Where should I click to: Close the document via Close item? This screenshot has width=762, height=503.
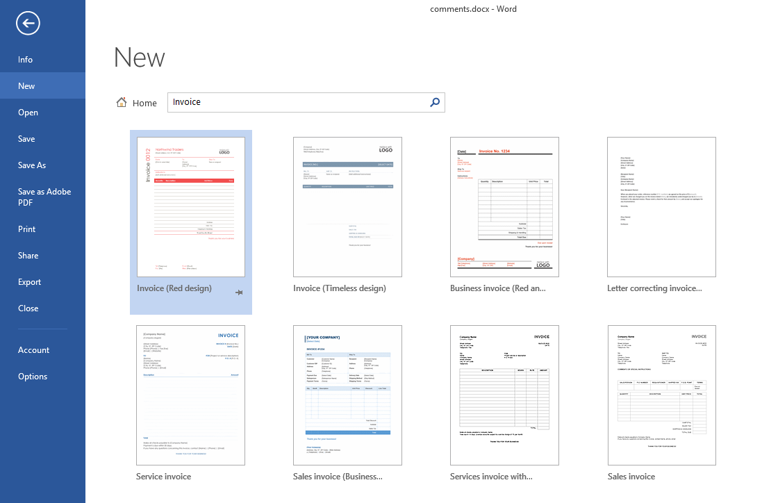point(42,308)
